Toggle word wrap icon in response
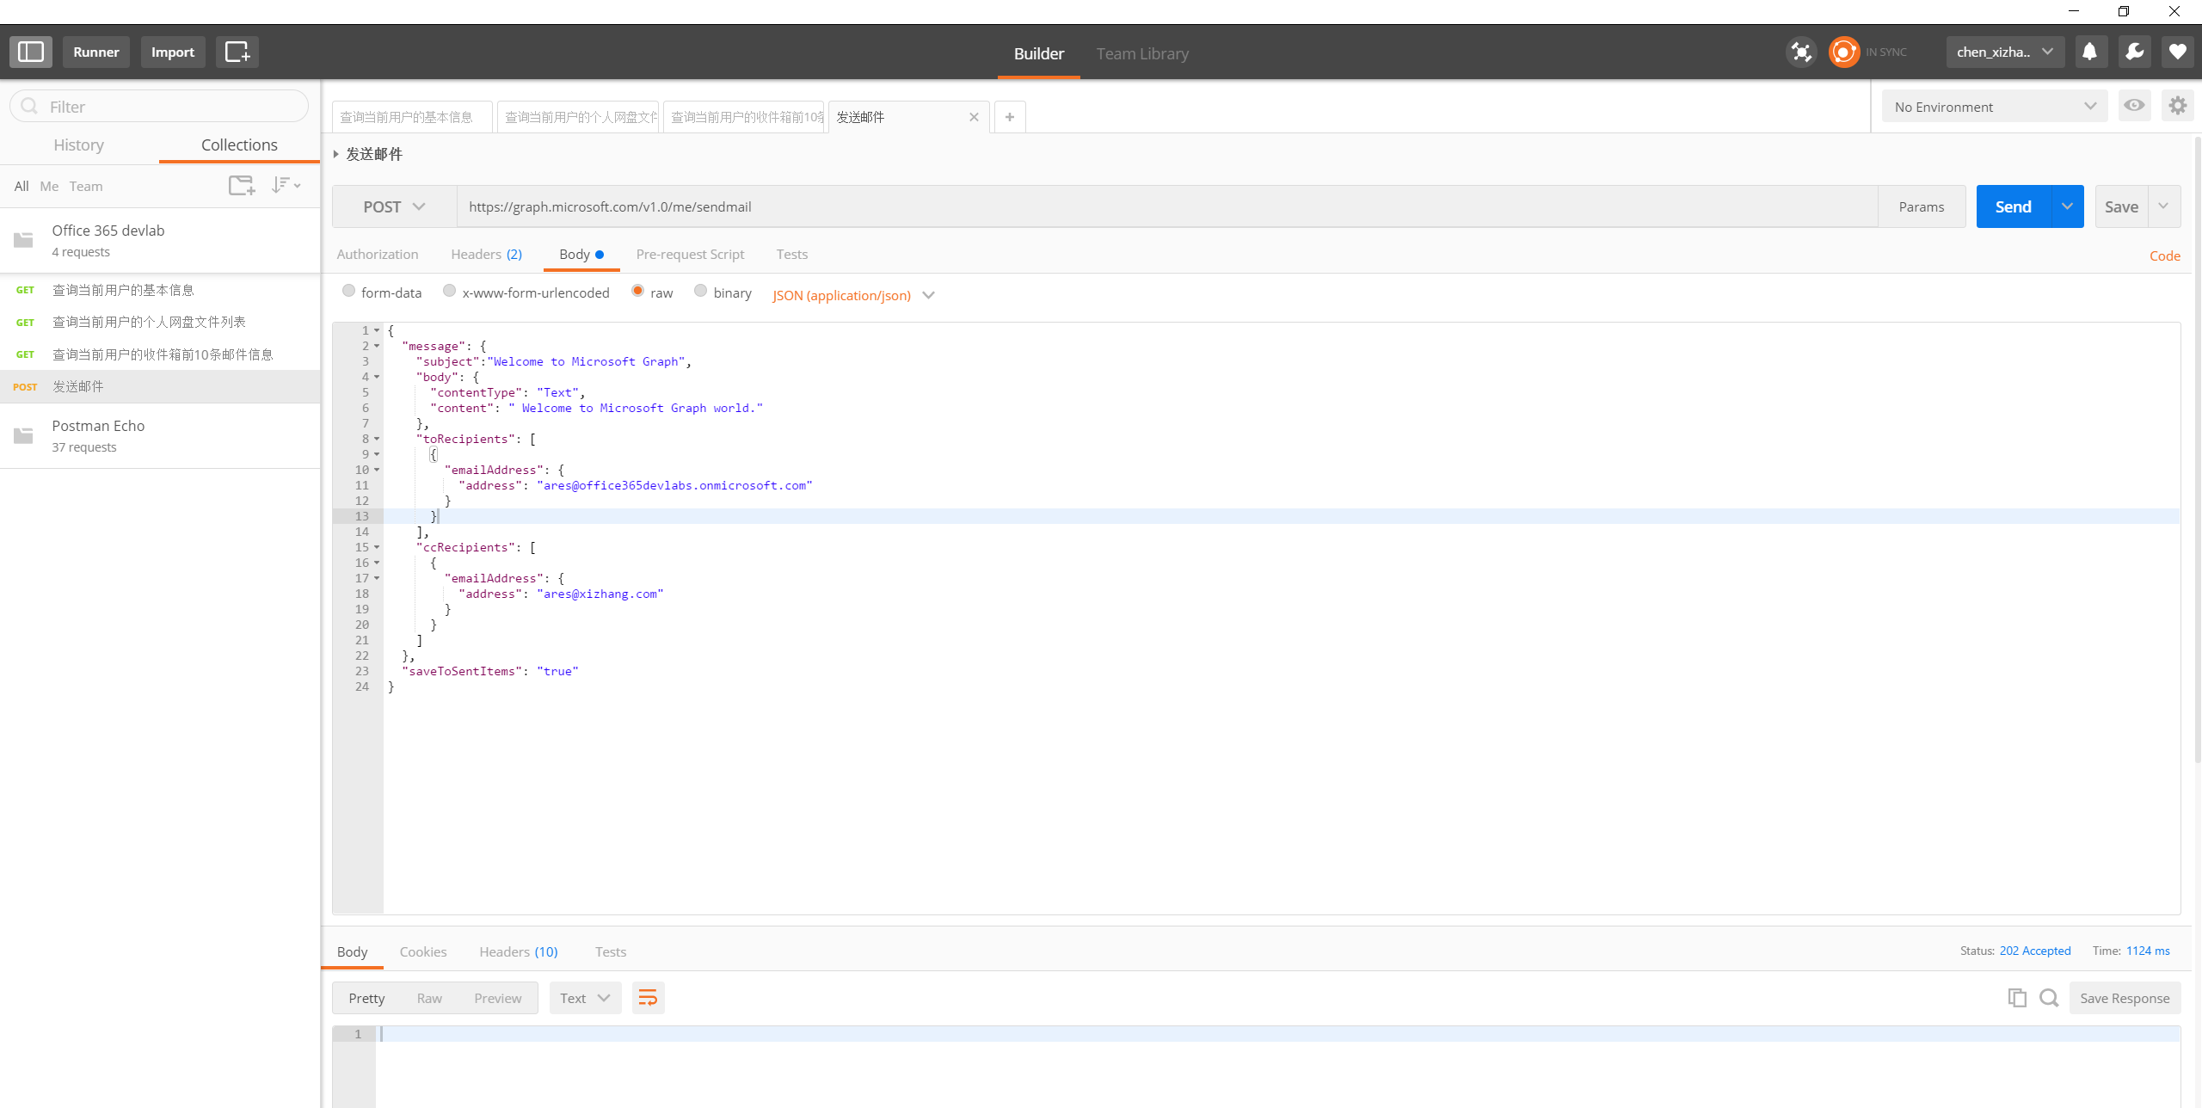The height and width of the screenshot is (1108, 2202). click(x=648, y=998)
